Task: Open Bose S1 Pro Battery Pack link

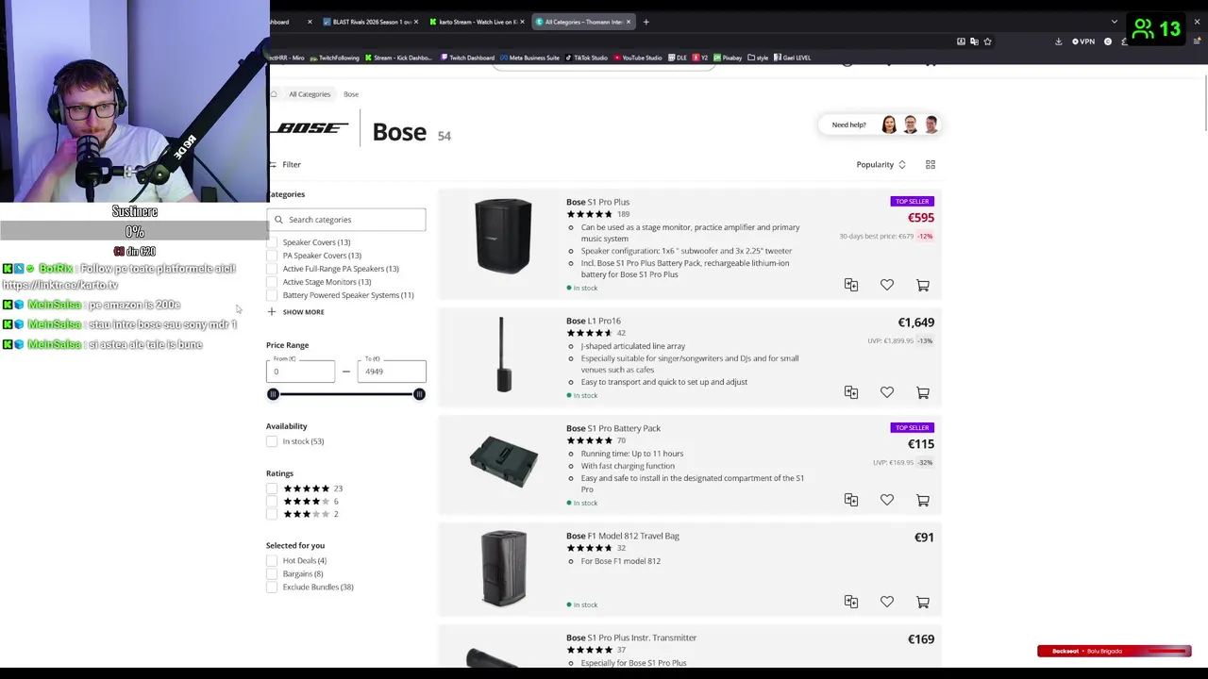Action: 613,428
